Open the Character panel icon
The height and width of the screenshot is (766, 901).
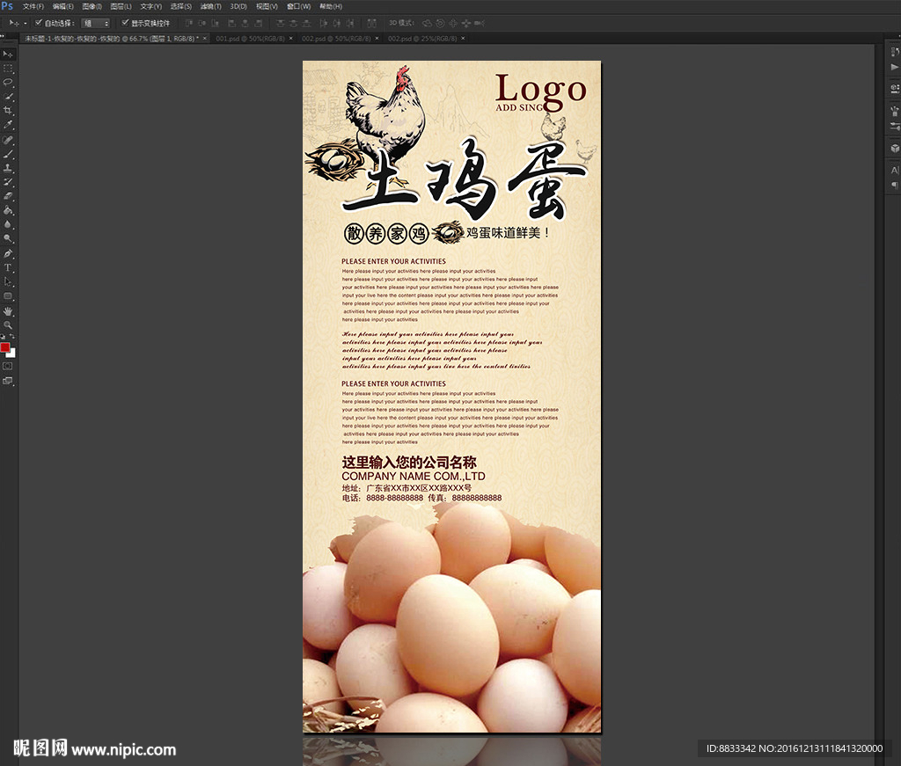click(895, 170)
